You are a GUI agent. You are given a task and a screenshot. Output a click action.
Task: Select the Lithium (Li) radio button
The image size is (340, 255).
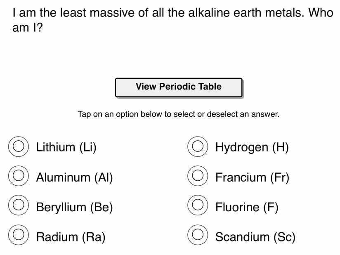pos(18,146)
